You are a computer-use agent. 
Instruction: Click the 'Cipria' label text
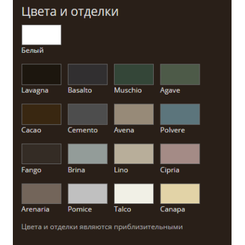(x=170, y=170)
